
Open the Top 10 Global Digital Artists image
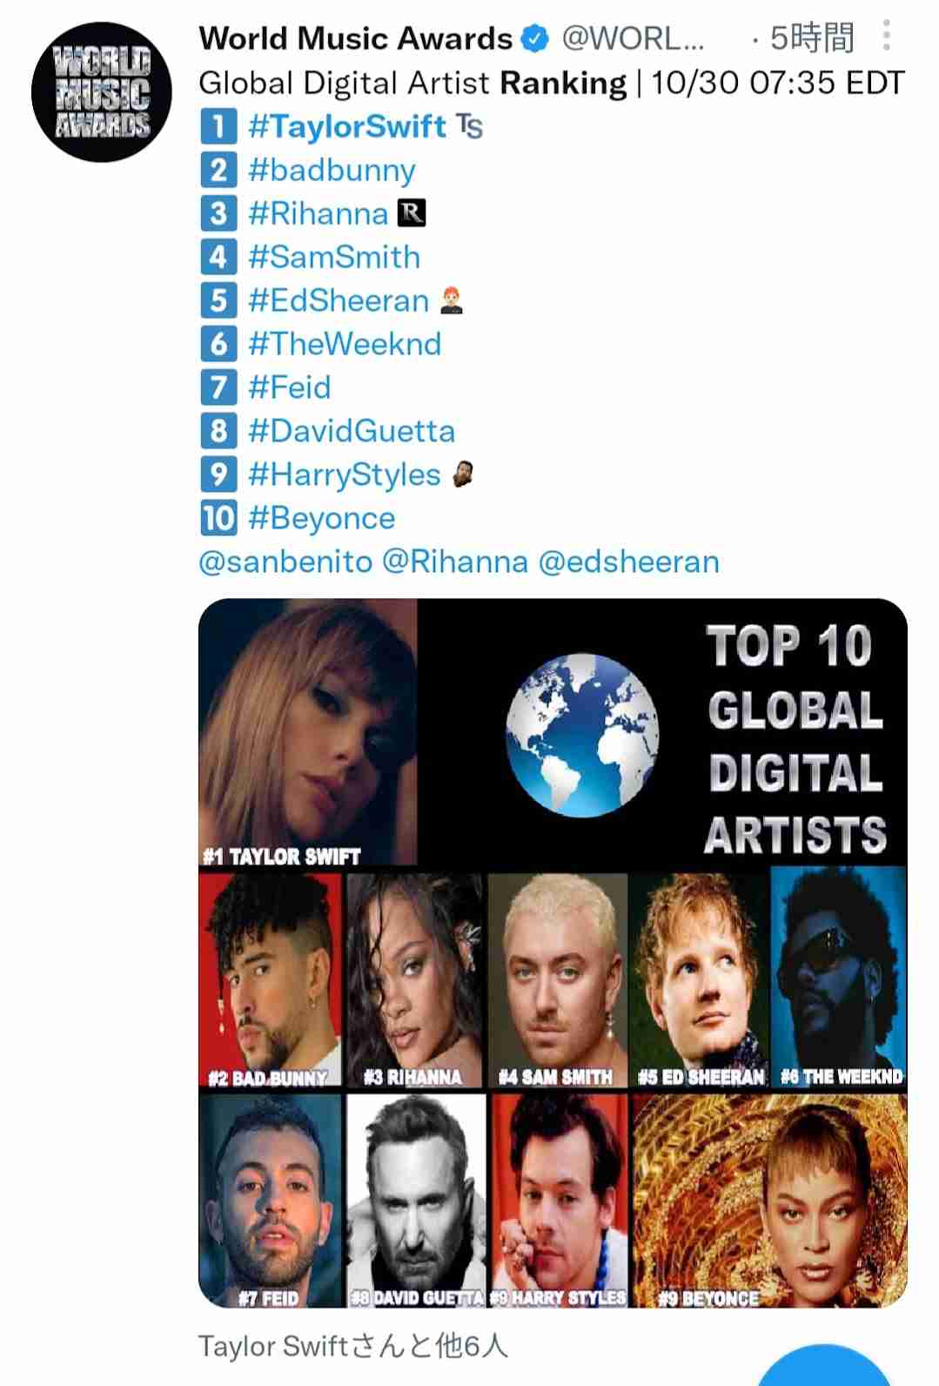(x=553, y=953)
